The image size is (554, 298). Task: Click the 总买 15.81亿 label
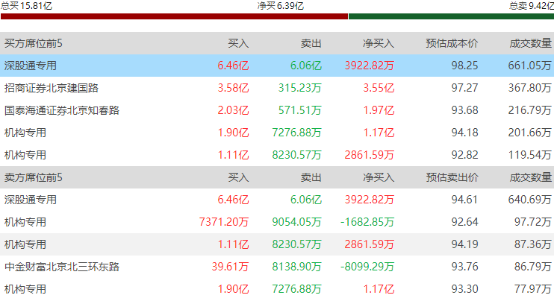pos(26,6)
